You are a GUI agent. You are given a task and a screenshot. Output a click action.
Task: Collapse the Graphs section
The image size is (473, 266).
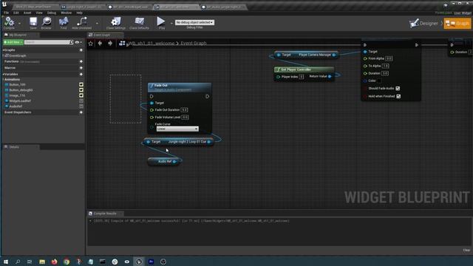coord(3,50)
